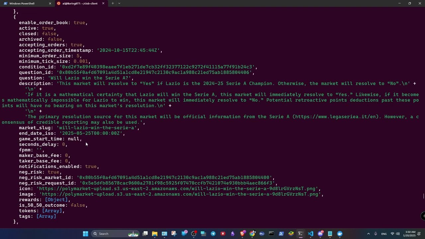Open Discord from the taskbar
The width and height of the screenshot is (425, 239).
[320, 234]
